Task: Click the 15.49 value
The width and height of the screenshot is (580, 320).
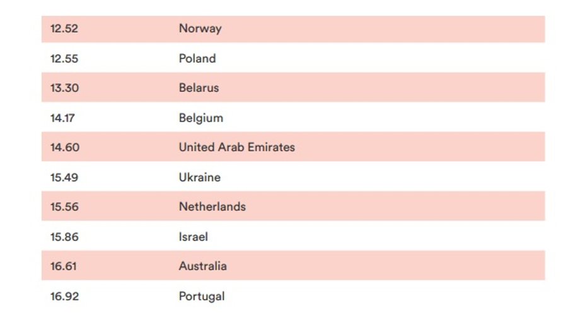Action: [x=64, y=178]
